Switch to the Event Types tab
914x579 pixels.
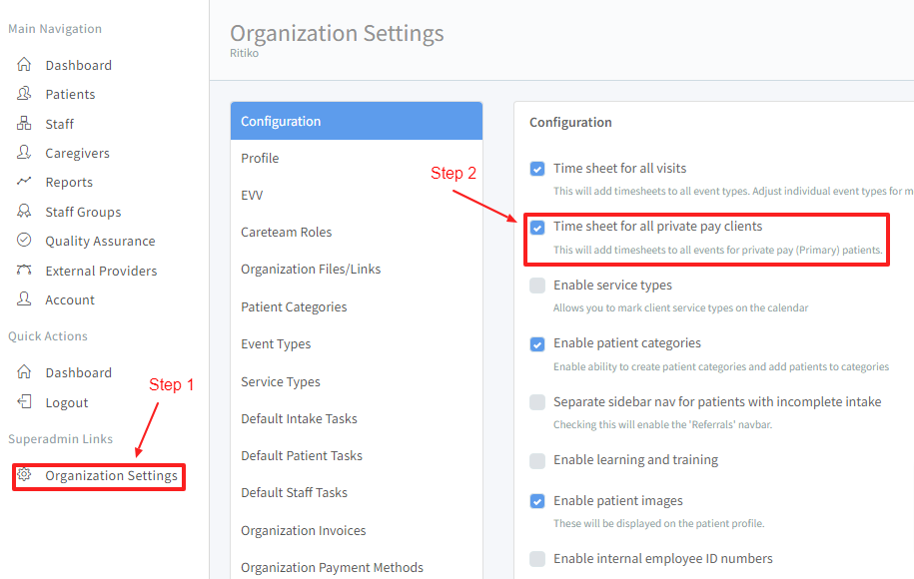pyautogui.click(x=276, y=343)
